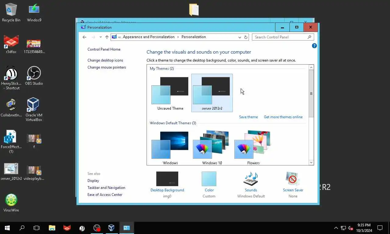Select the server 2012r2 theme
390x234 pixels.
pos(212,93)
